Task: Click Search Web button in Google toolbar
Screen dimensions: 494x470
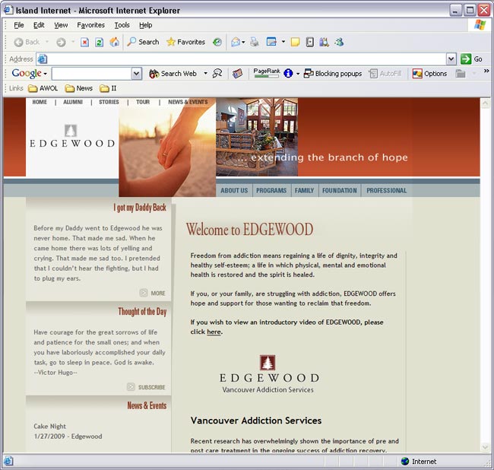Action: point(173,74)
